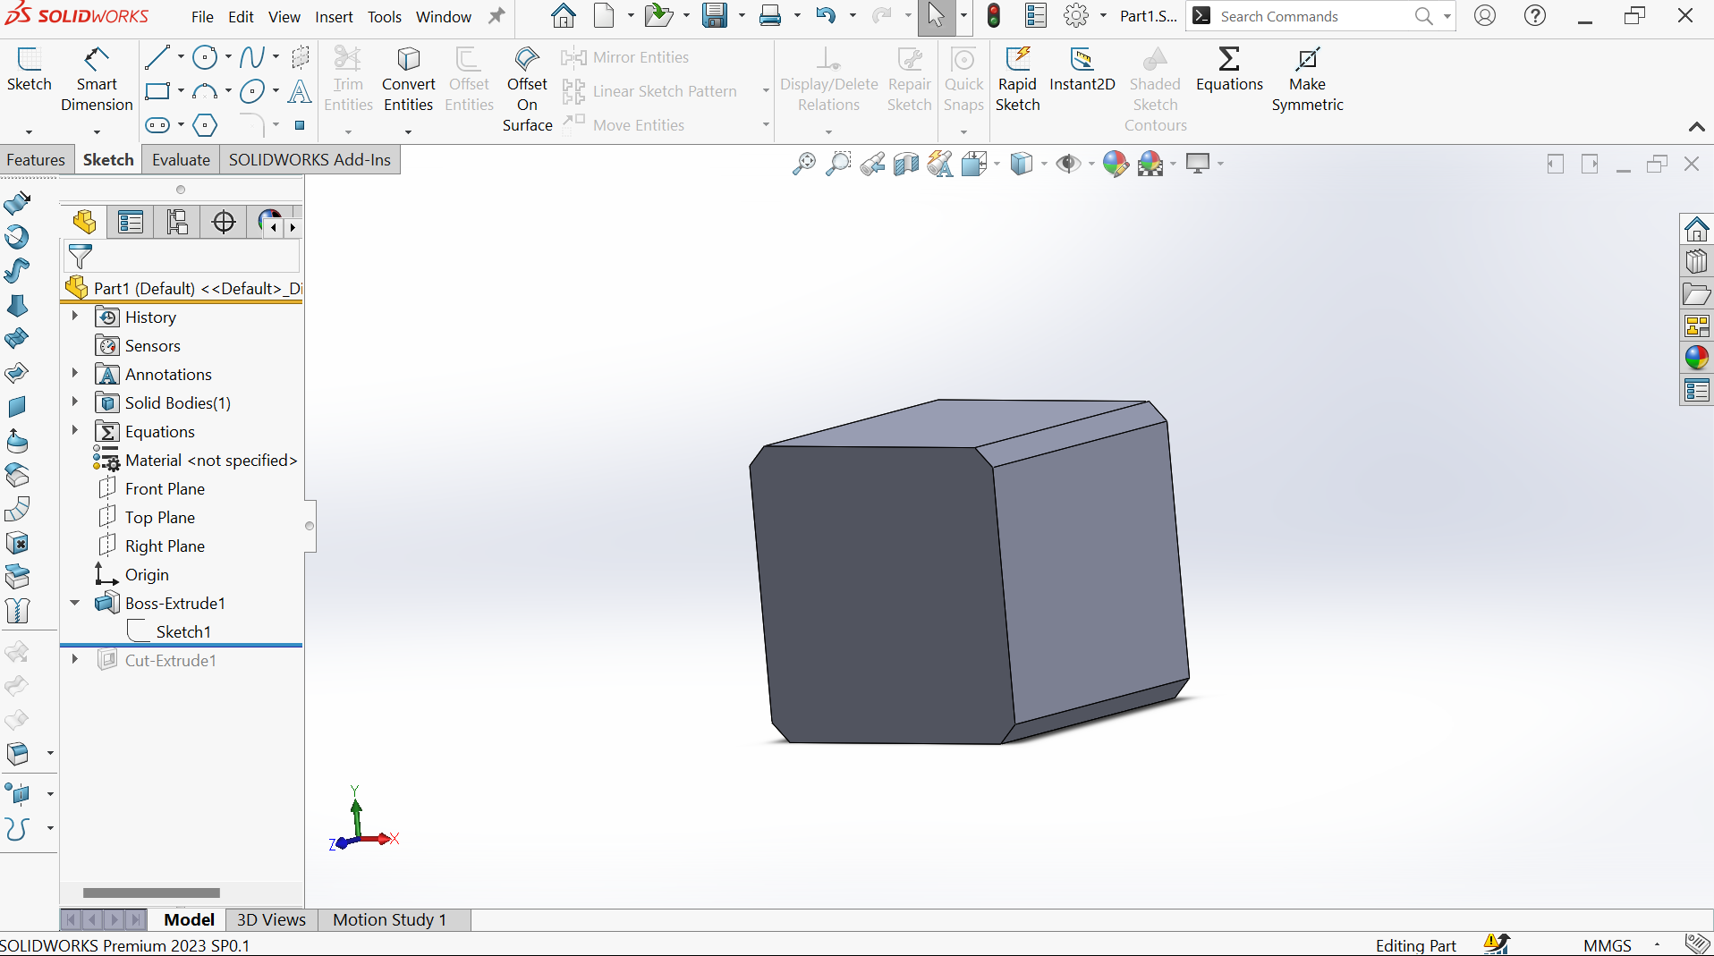Image resolution: width=1714 pixels, height=956 pixels.
Task: Select the Smart Dimension tool
Action: coord(97,80)
